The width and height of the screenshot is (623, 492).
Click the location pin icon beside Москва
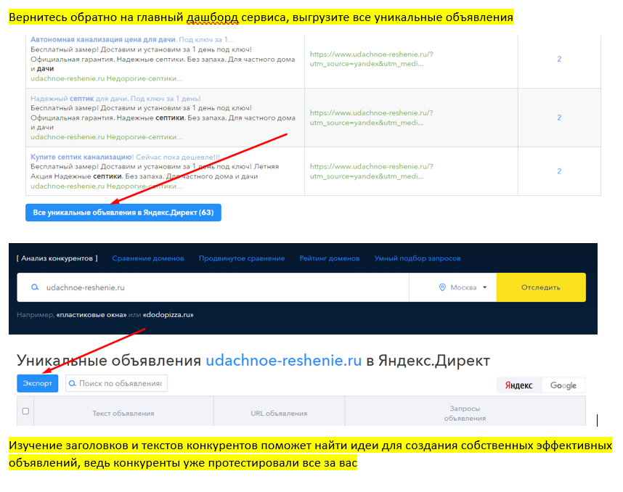(442, 287)
